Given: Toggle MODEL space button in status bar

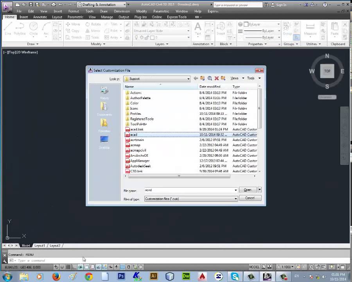Looking at the screenshot, I should [x=254, y=267].
